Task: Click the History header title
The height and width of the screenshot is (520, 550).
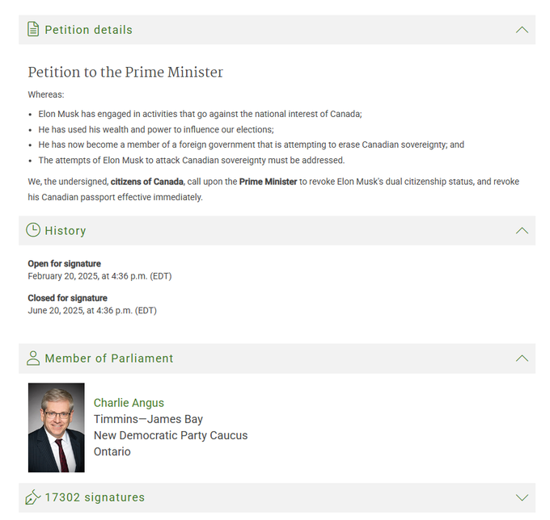Action: [66, 231]
